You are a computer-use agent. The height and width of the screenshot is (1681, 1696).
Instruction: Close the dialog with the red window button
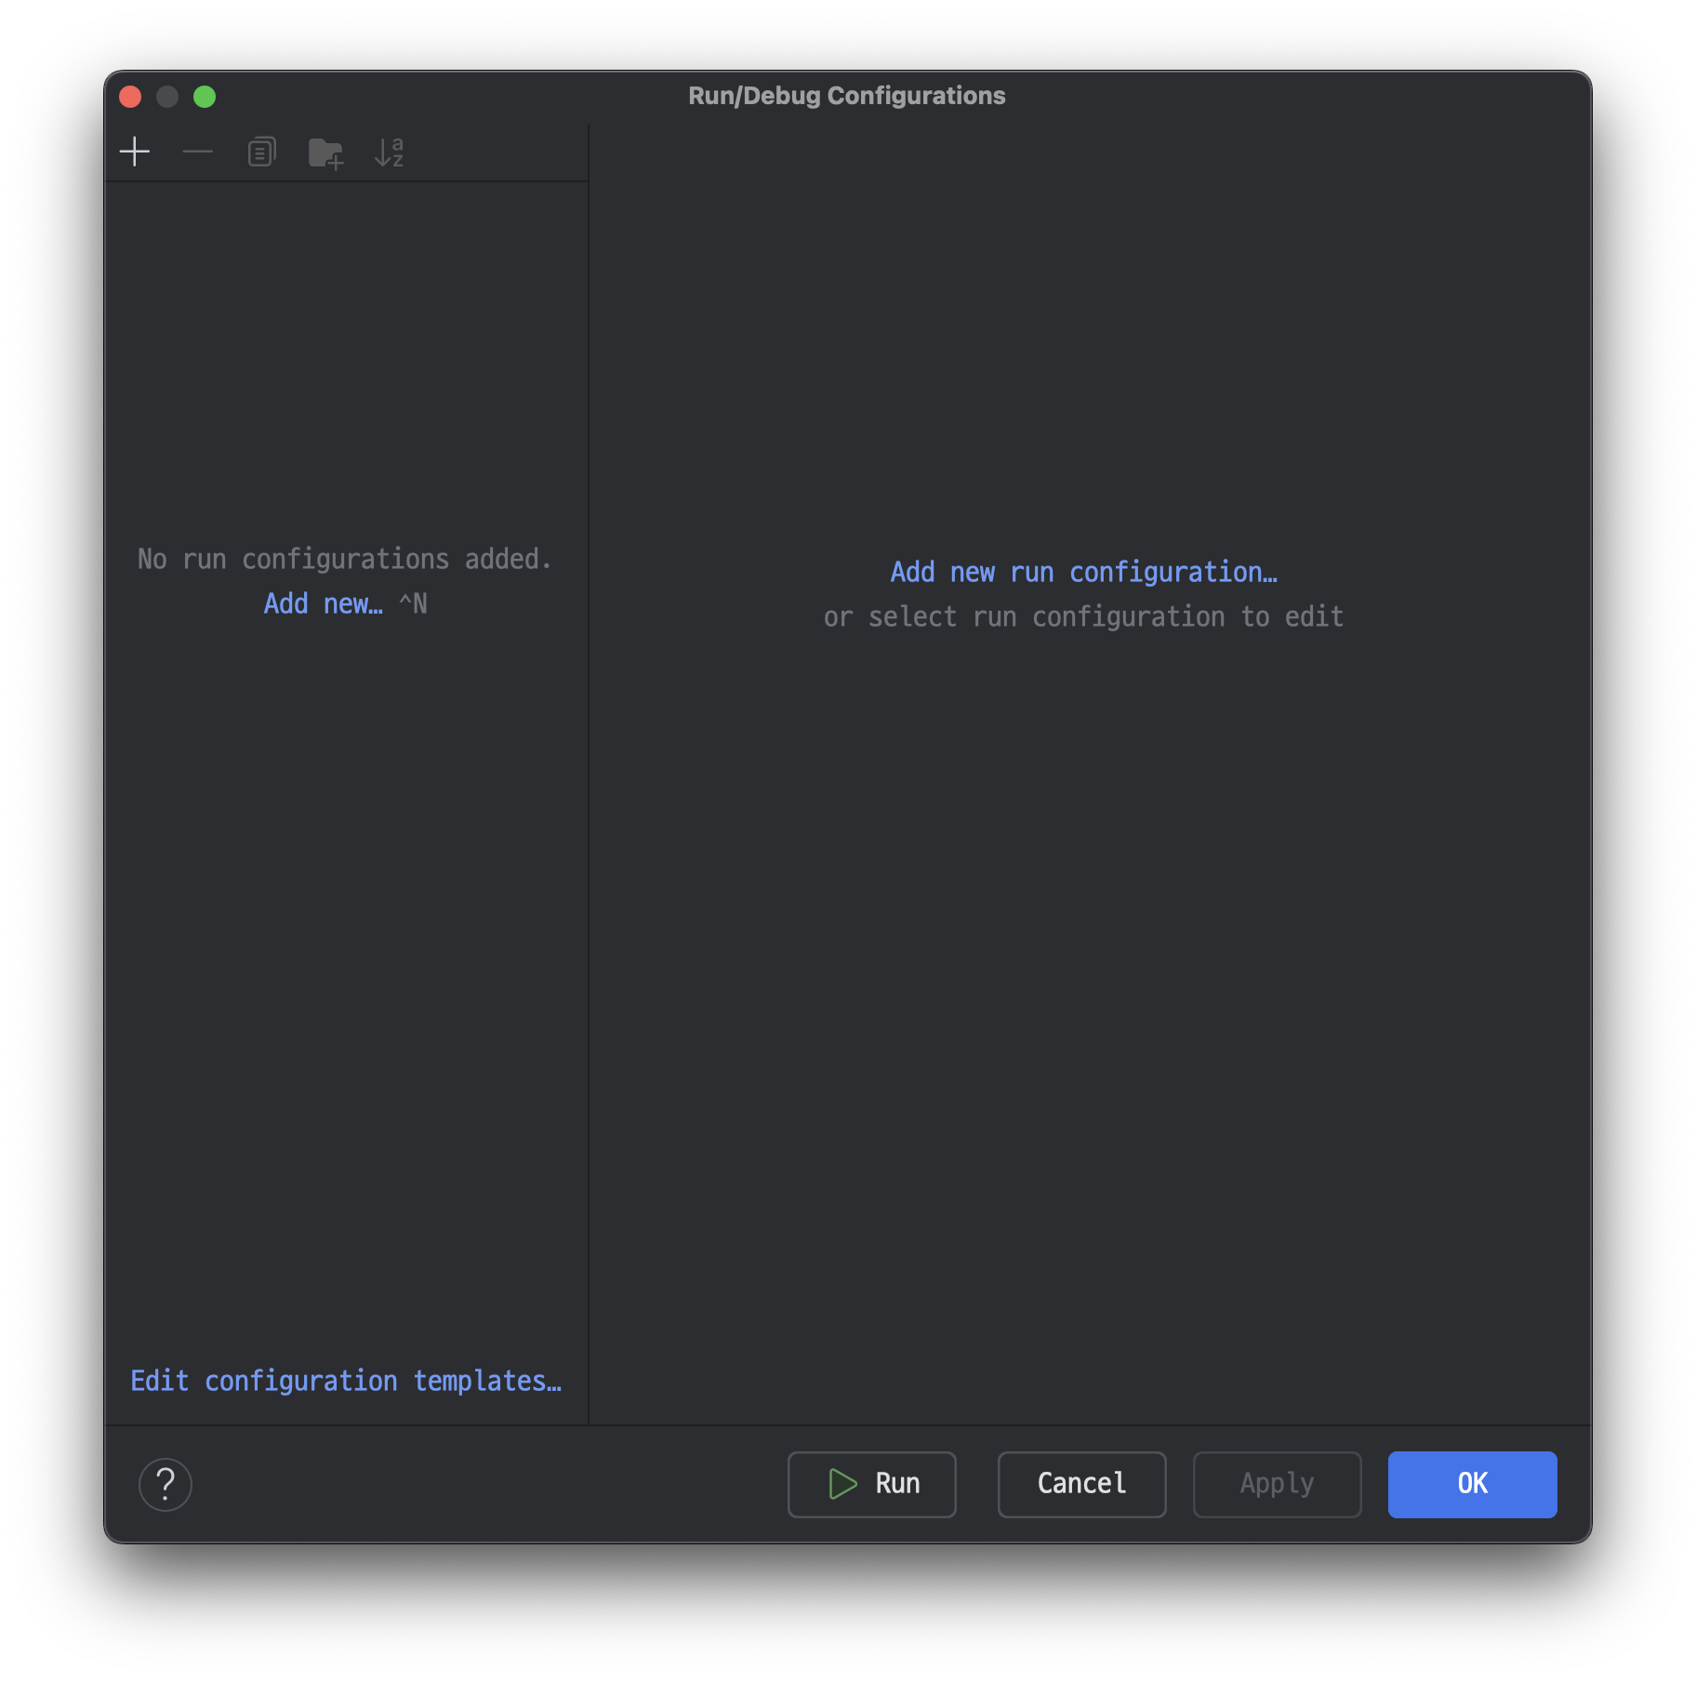point(130,97)
